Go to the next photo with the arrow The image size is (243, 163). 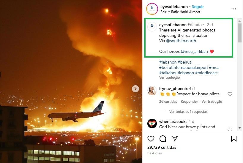(135, 89)
